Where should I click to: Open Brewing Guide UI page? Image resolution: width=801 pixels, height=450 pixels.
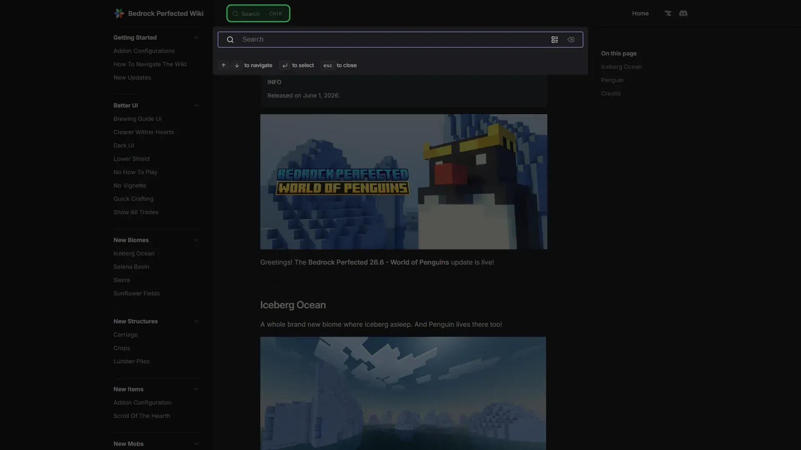[138, 119]
